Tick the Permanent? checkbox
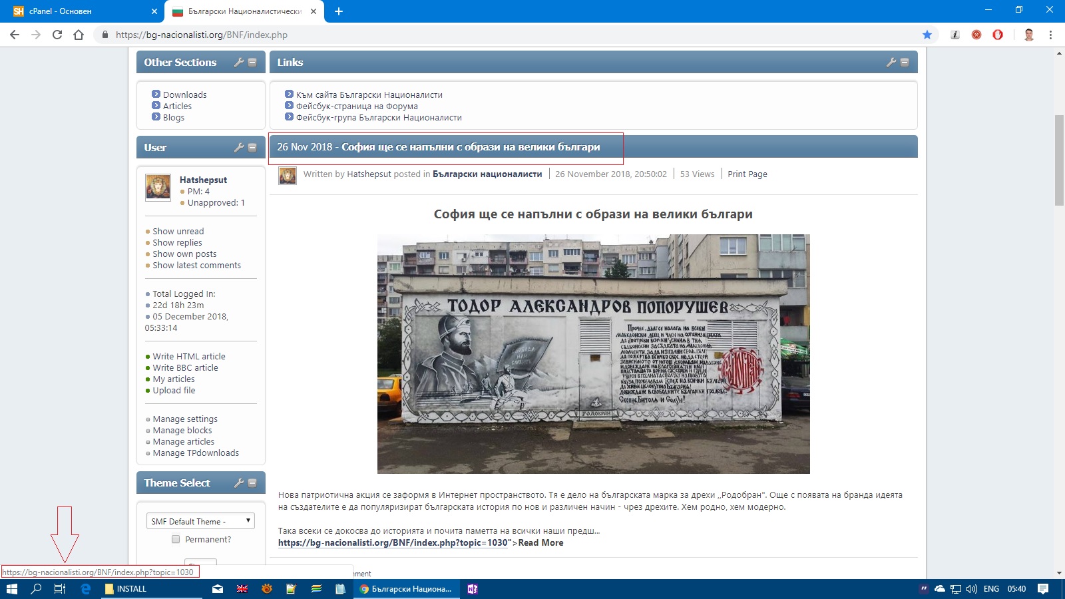The width and height of the screenshot is (1065, 599). click(x=176, y=539)
